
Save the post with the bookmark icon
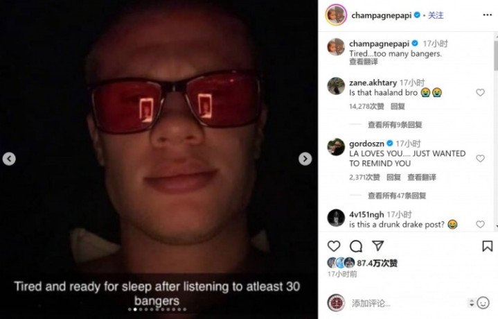[487, 246]
